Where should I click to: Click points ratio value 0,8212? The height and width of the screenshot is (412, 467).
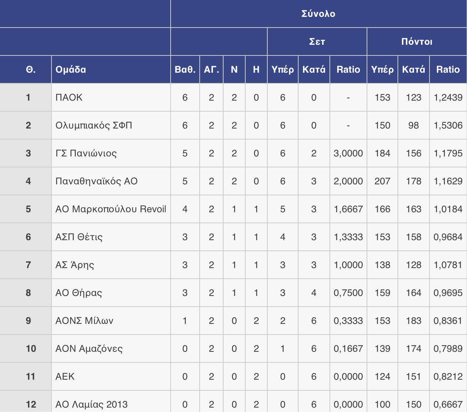448,376
